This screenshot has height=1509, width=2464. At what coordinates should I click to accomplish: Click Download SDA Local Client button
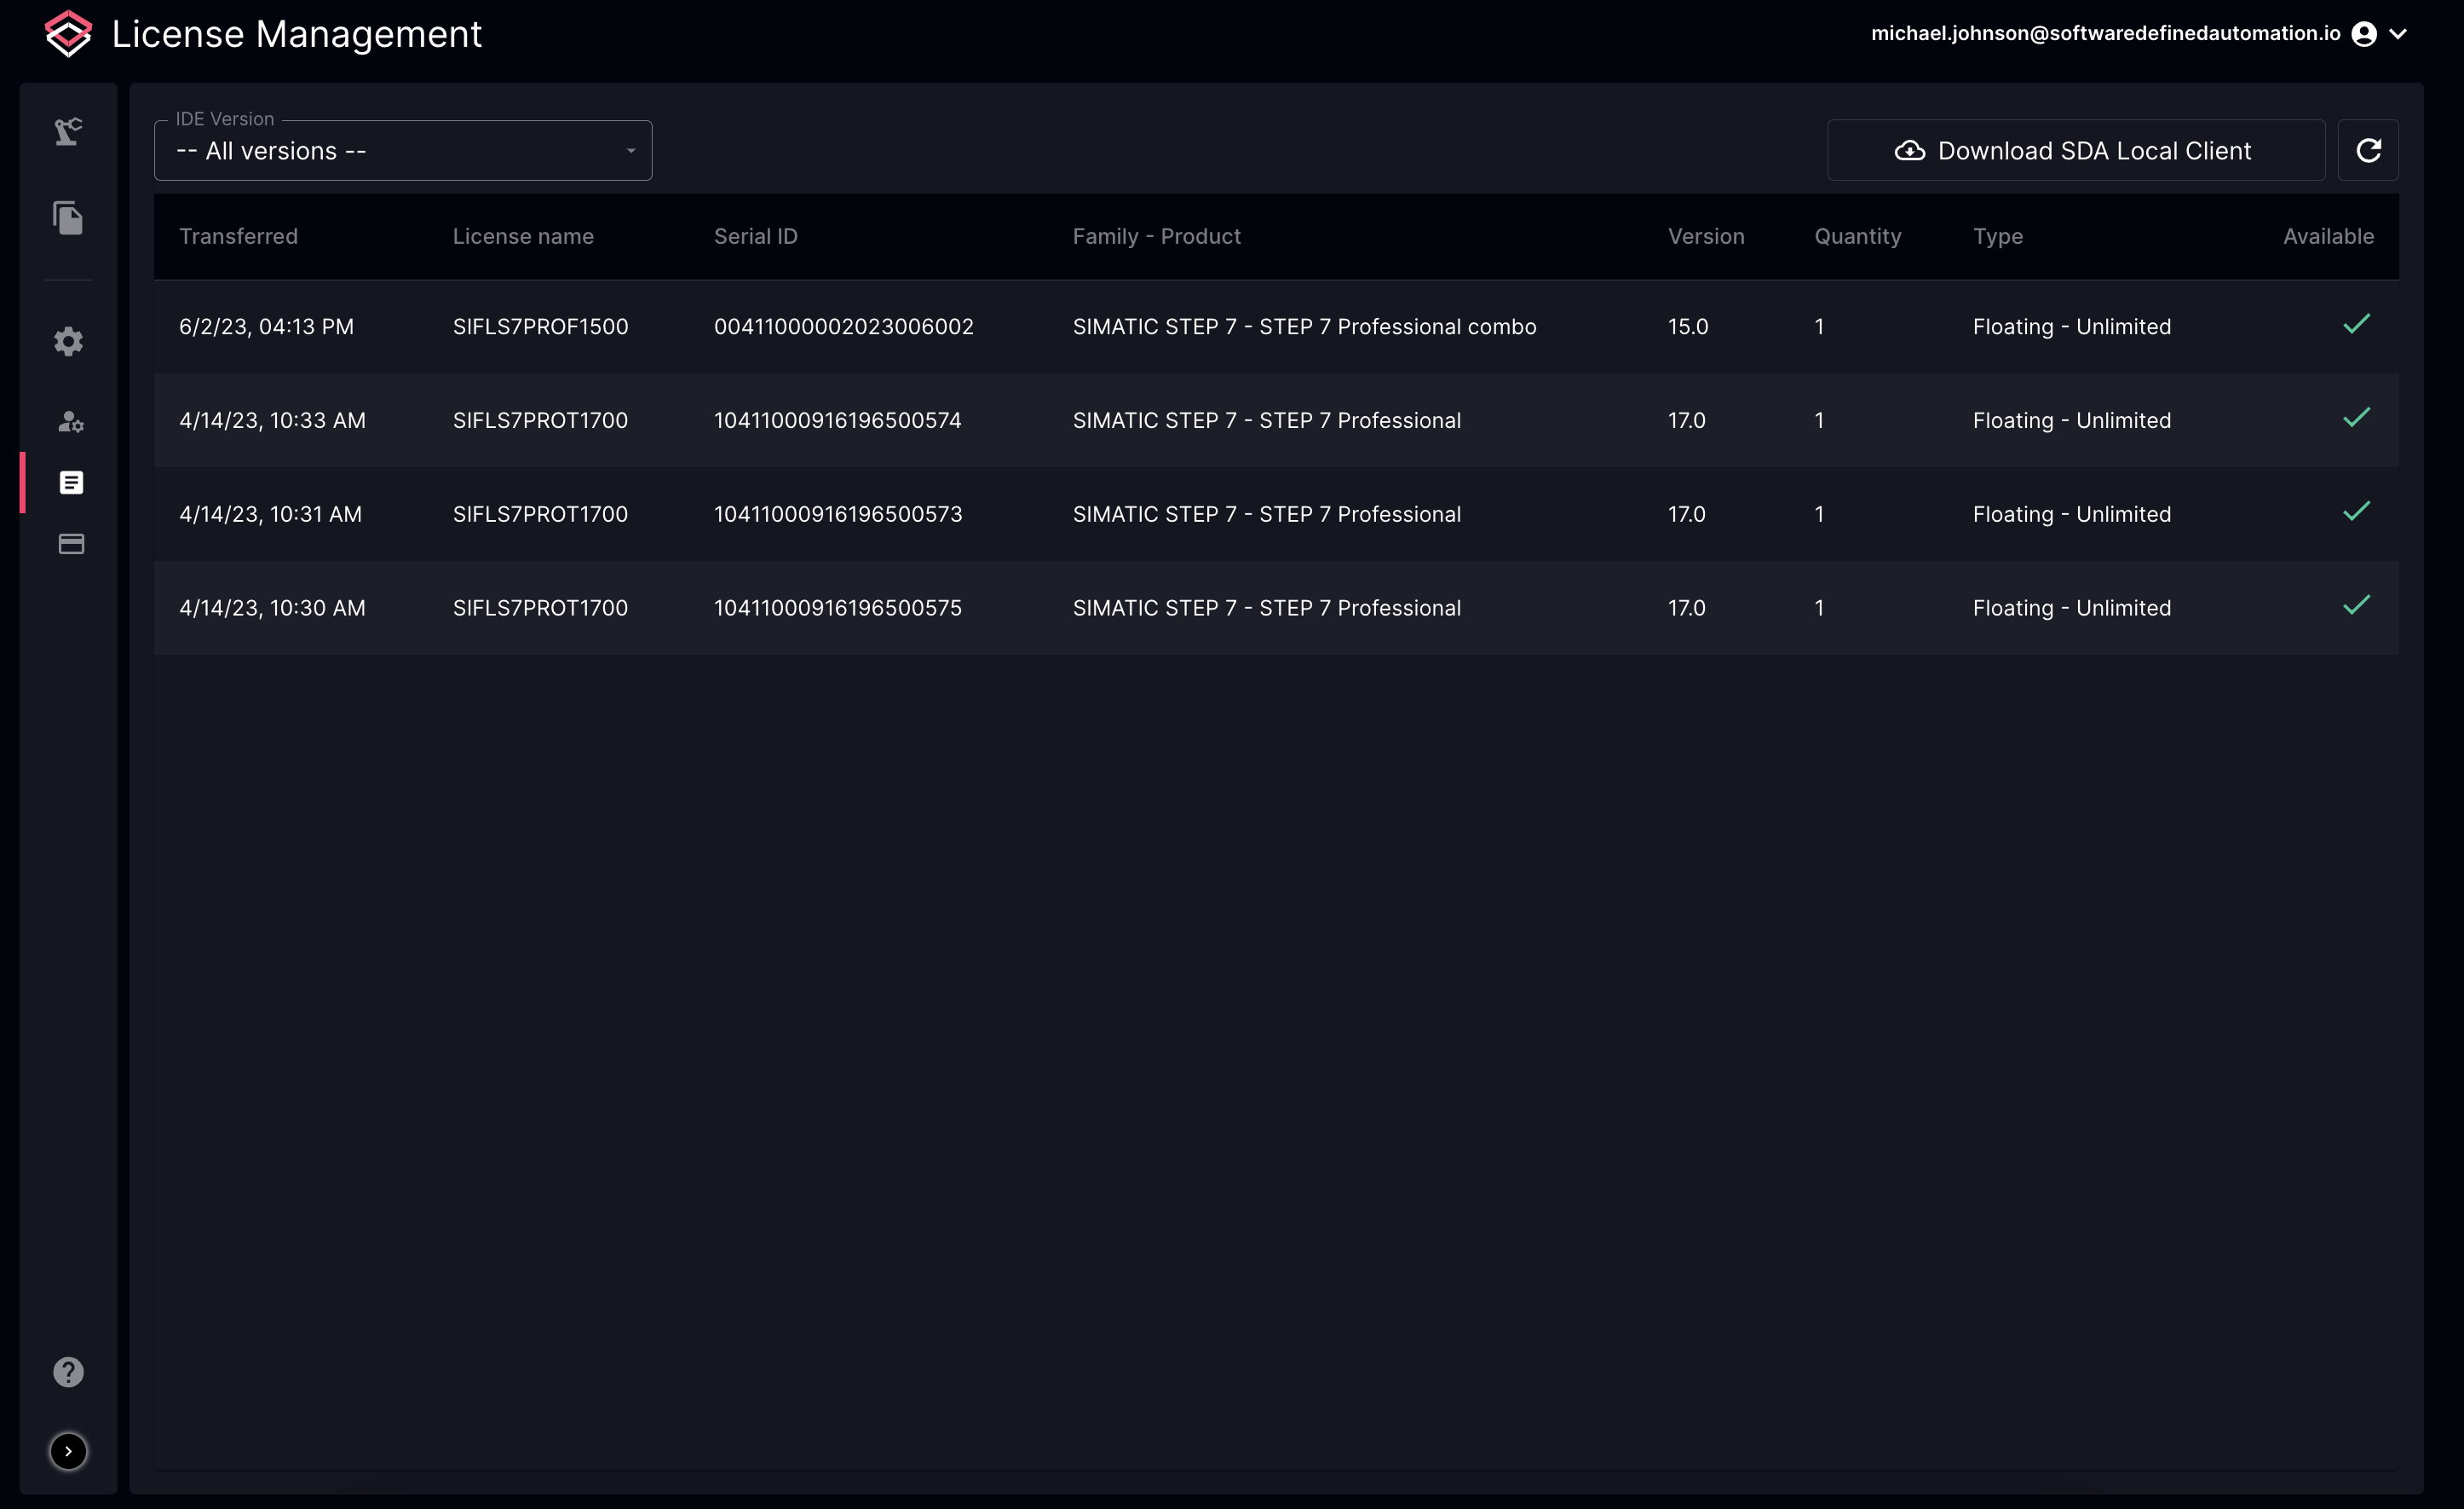pyautogui.click(x=2076, y=150)
